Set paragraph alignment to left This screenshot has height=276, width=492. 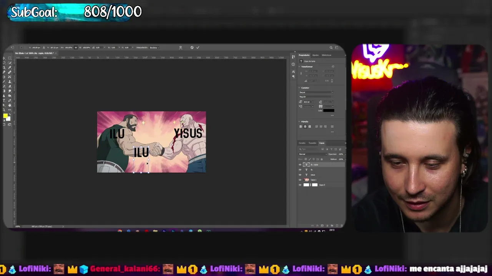pyautogui.click(x=301, y=127)
